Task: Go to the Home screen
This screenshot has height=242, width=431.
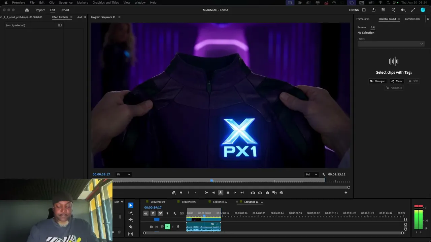Action: pyautogui.click(x=27, y=10)
